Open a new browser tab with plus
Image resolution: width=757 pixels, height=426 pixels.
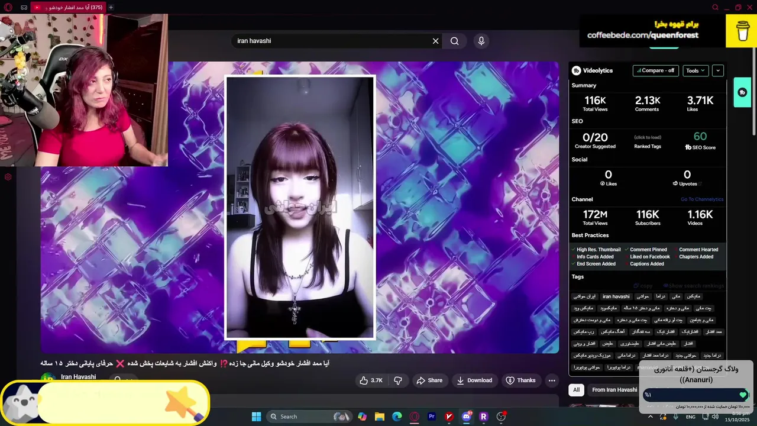(x=111, y=7)
